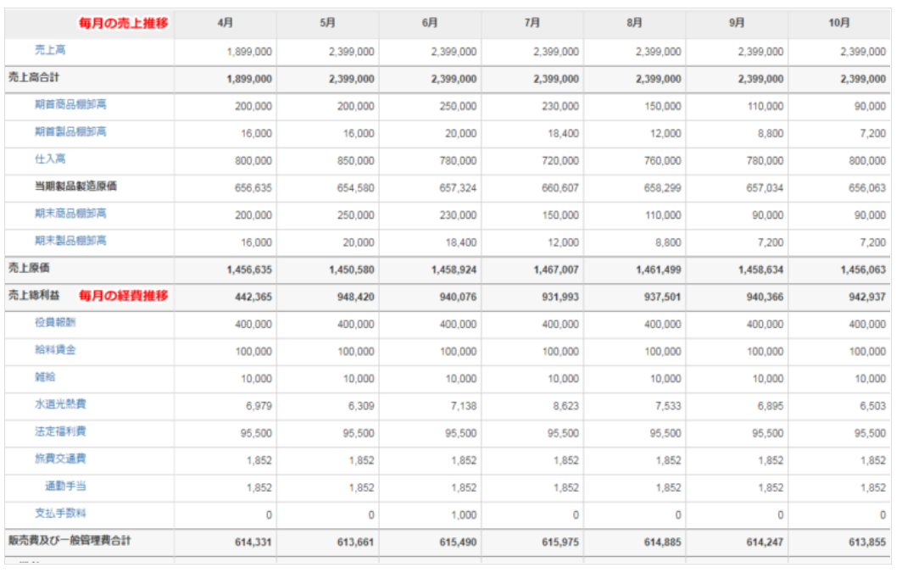
Task: Click the 法定福利費 link
Action: pos(60,431)
